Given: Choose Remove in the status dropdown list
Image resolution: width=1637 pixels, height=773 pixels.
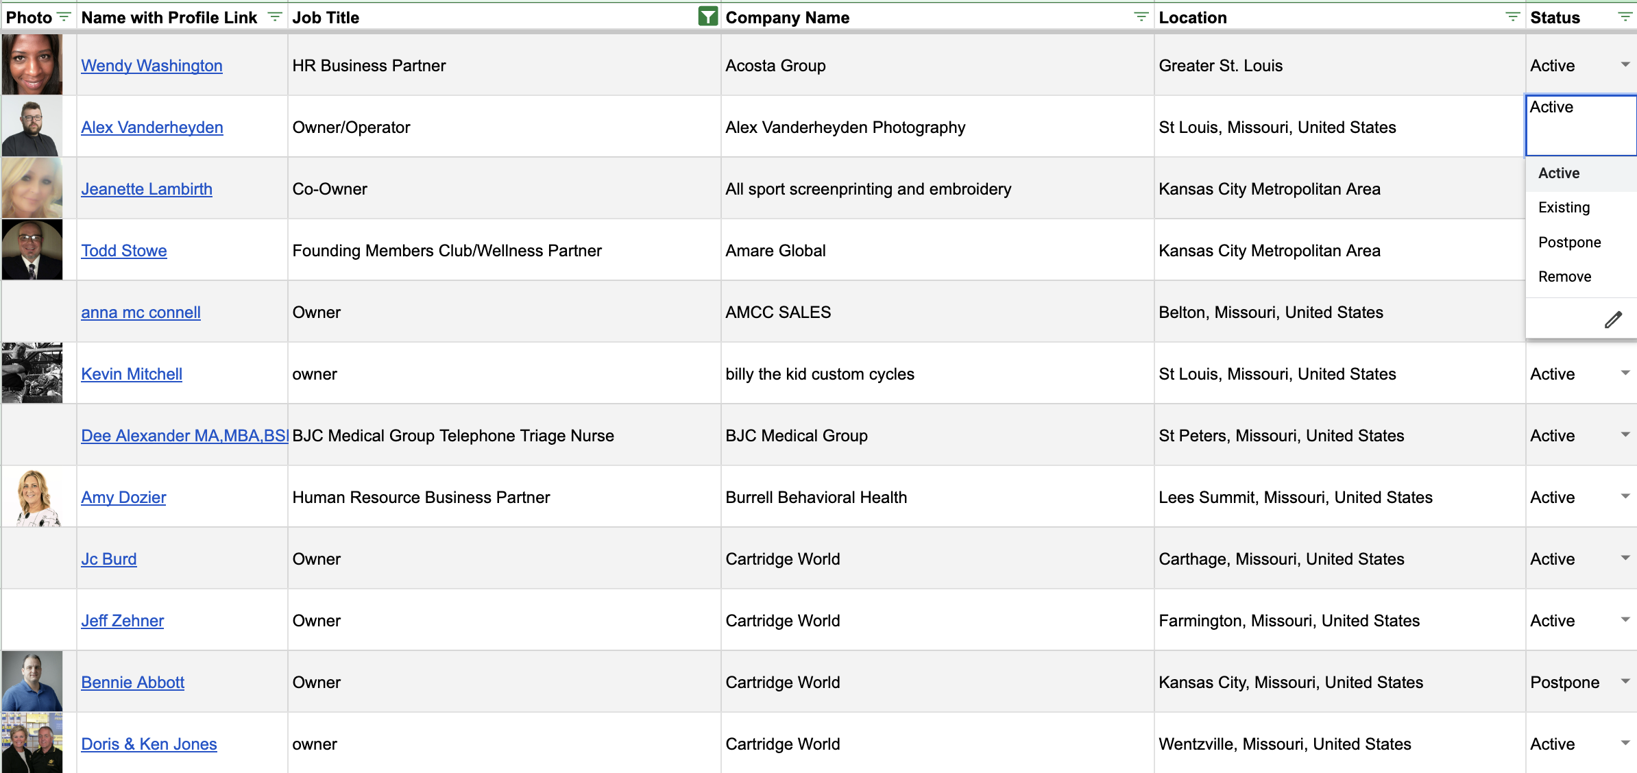Looking at the screenshot, I should point(1581,277).
